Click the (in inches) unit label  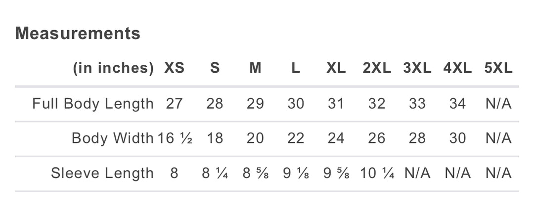[113, 68]
